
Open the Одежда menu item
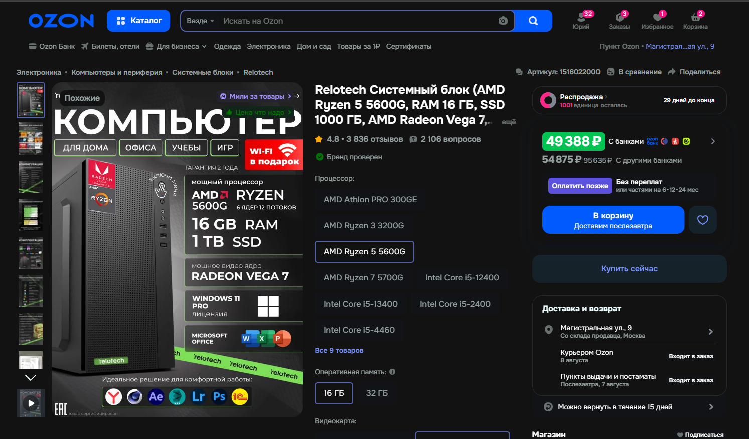tap(227, 46)
